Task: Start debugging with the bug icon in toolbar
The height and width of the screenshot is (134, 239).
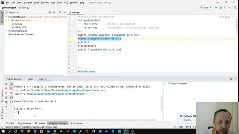Action: point(221,7)
